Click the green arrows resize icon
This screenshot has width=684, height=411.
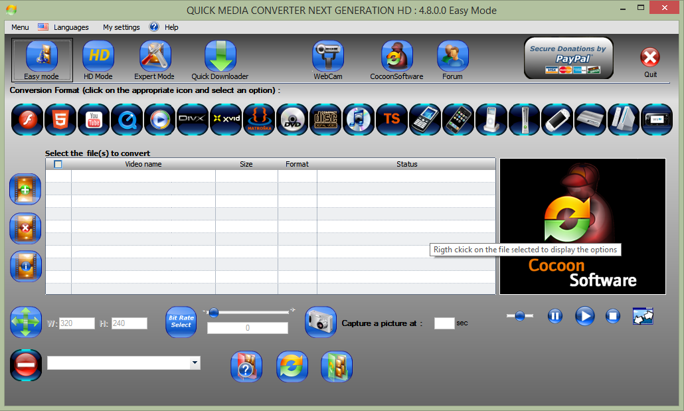click(x=26, y=322)
